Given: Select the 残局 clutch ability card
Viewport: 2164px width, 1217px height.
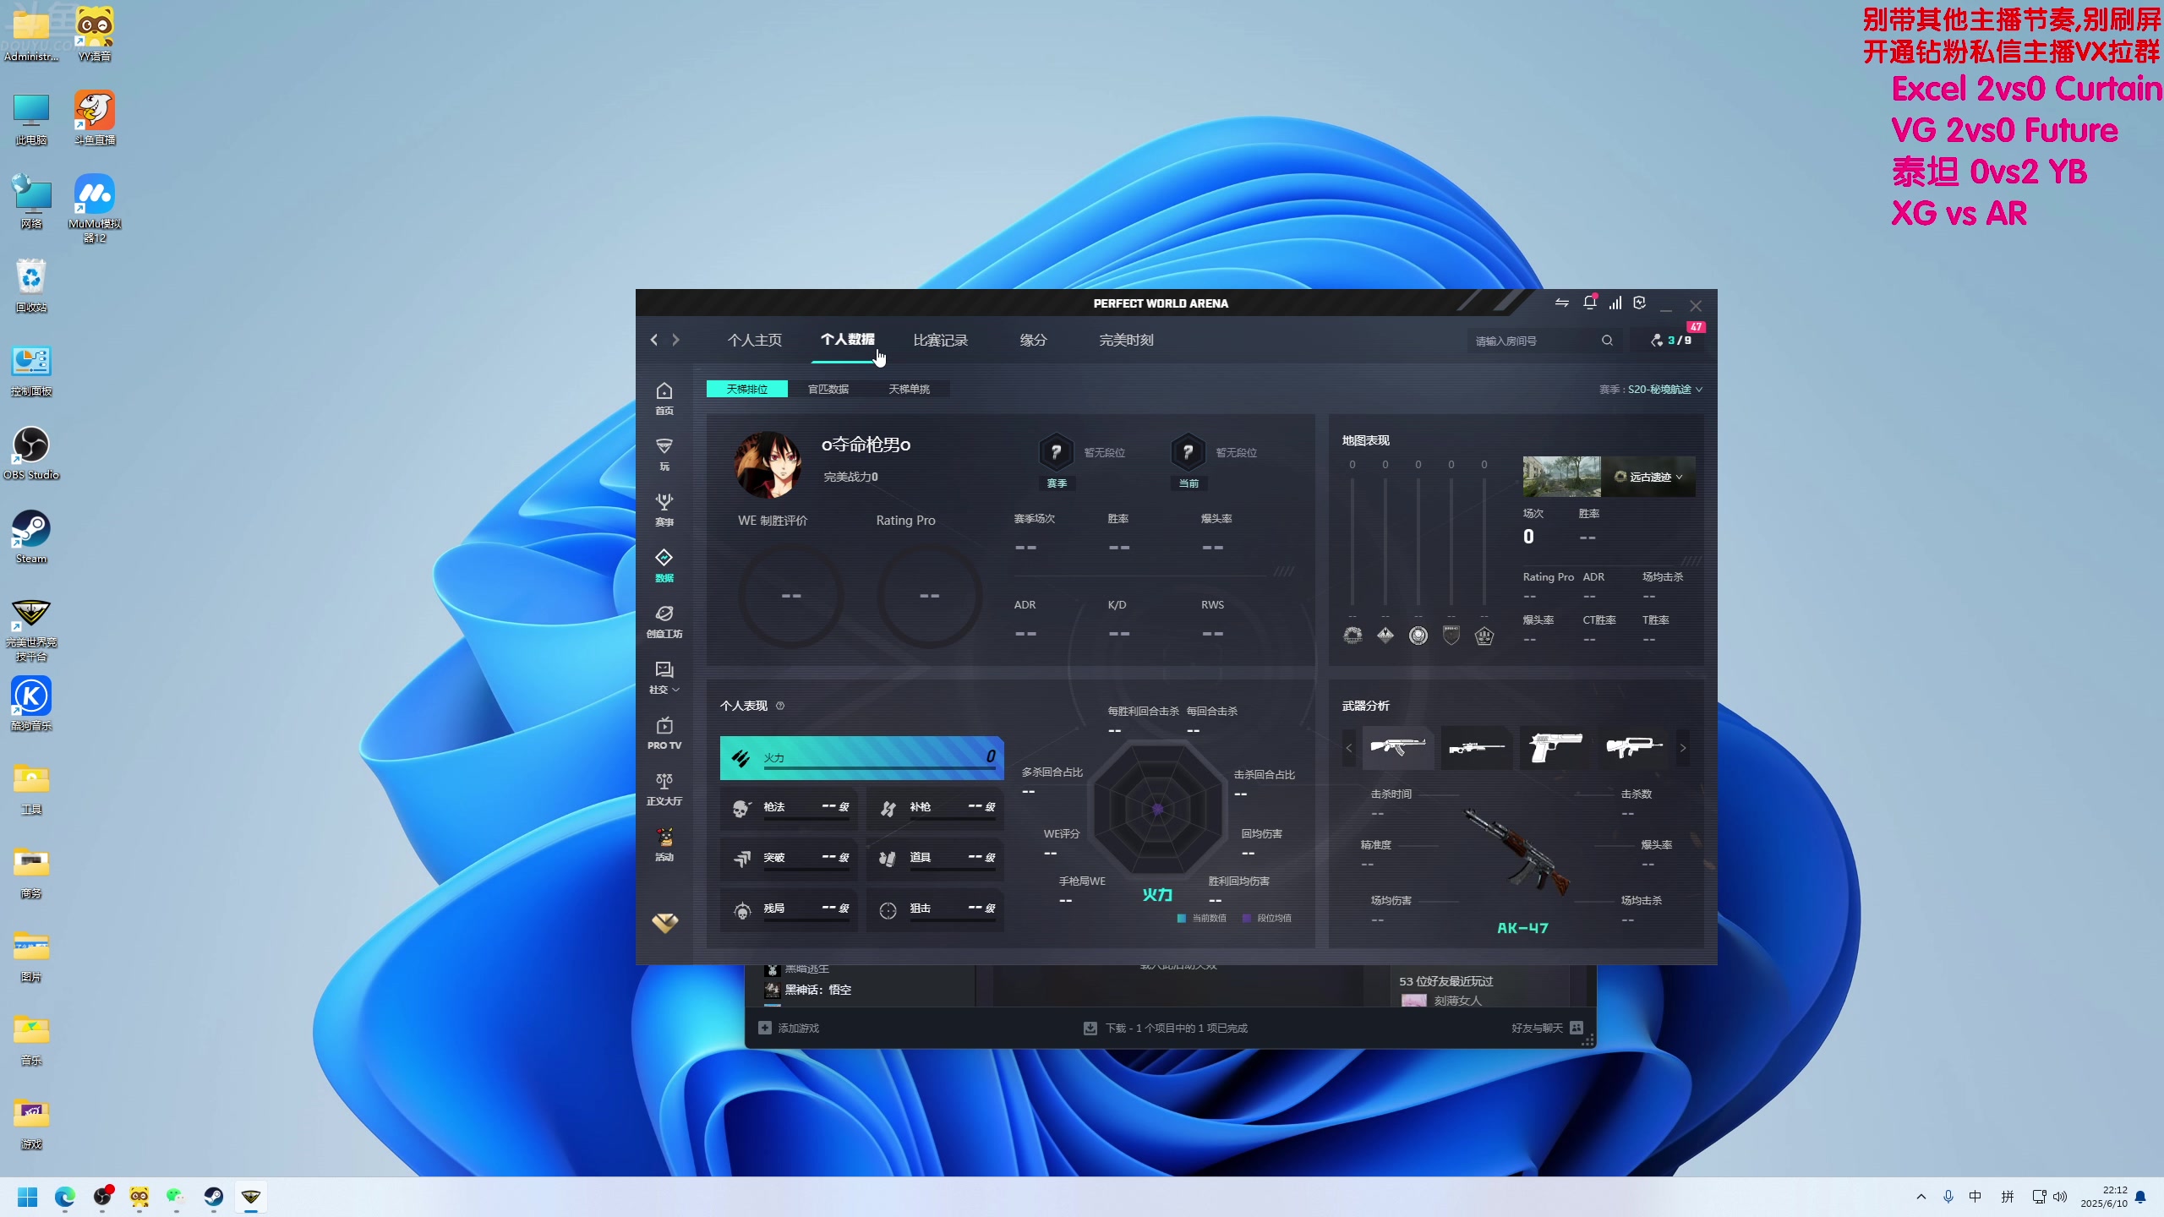Looking at the screenshot, I should pos(789,909).
